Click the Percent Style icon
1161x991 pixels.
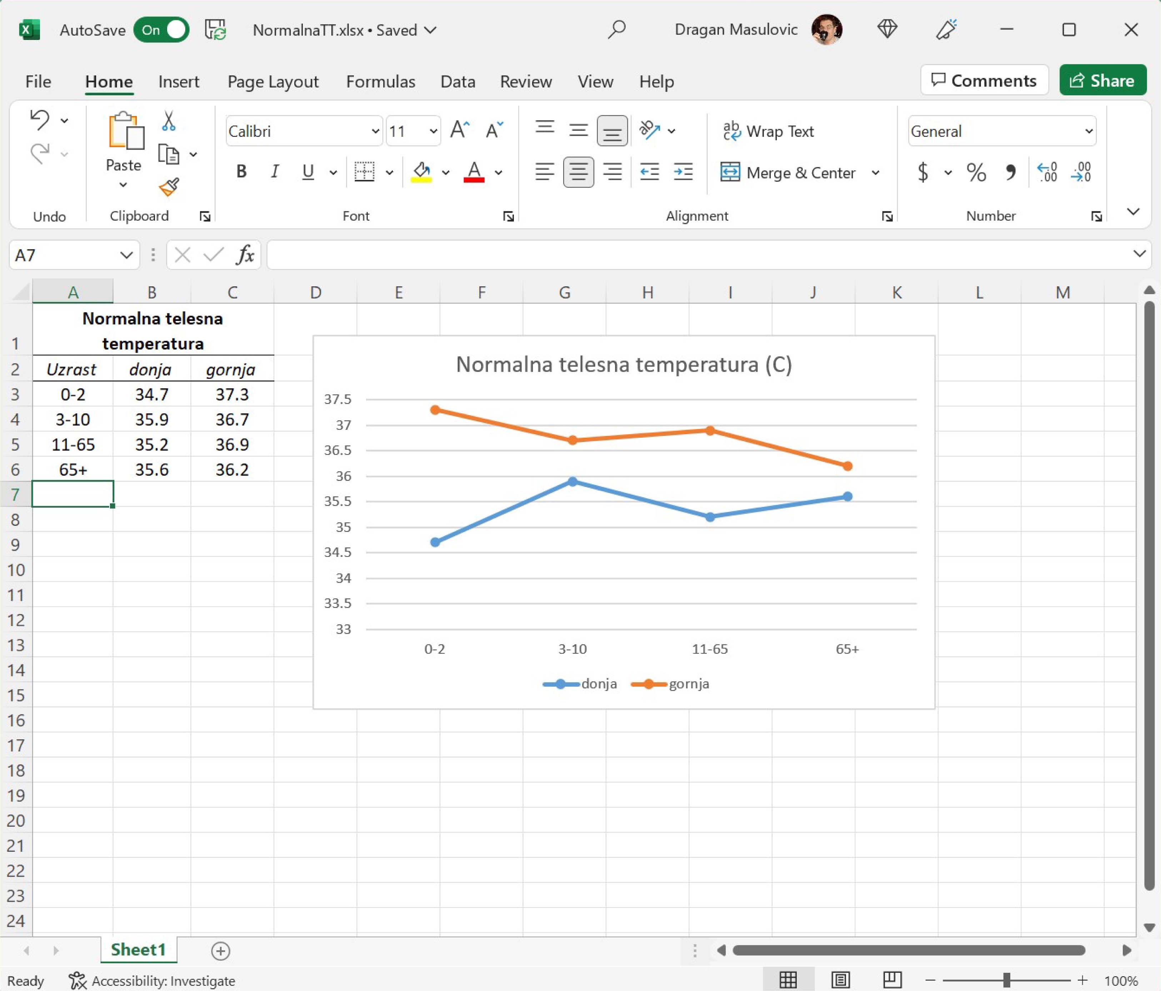coord(976,172)
